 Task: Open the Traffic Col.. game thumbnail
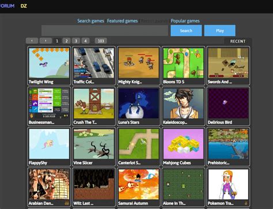[94, 63]
